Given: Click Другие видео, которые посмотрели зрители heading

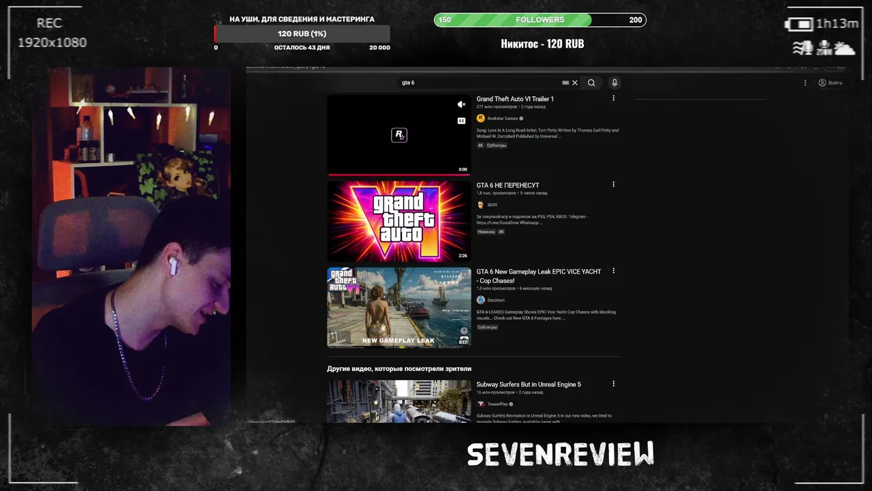Looking at the screenshot, I should (399, 369).
